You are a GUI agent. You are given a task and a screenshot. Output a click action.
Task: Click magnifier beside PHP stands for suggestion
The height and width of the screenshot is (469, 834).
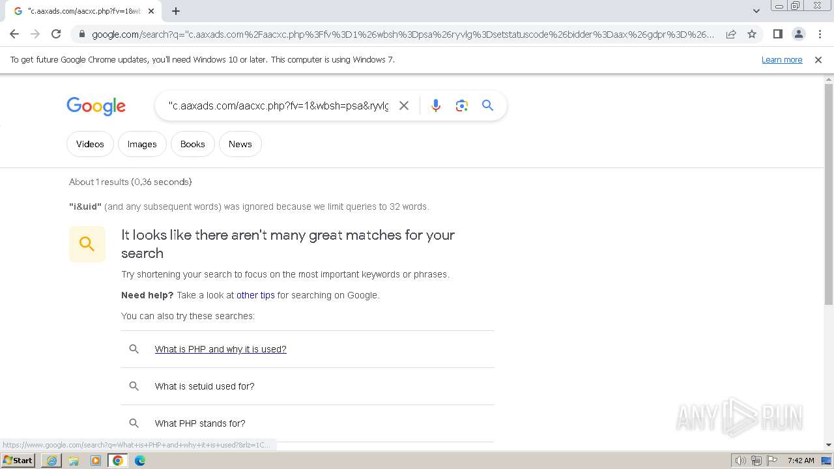pyautogui.click(x=134, y=423)
